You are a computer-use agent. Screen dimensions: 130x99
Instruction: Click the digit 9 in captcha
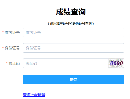click(x=118, y=63)
